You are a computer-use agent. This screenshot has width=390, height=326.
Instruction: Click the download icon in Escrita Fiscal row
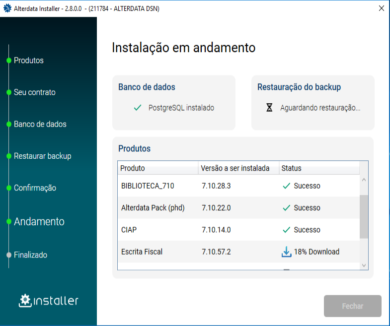point(287,252)
